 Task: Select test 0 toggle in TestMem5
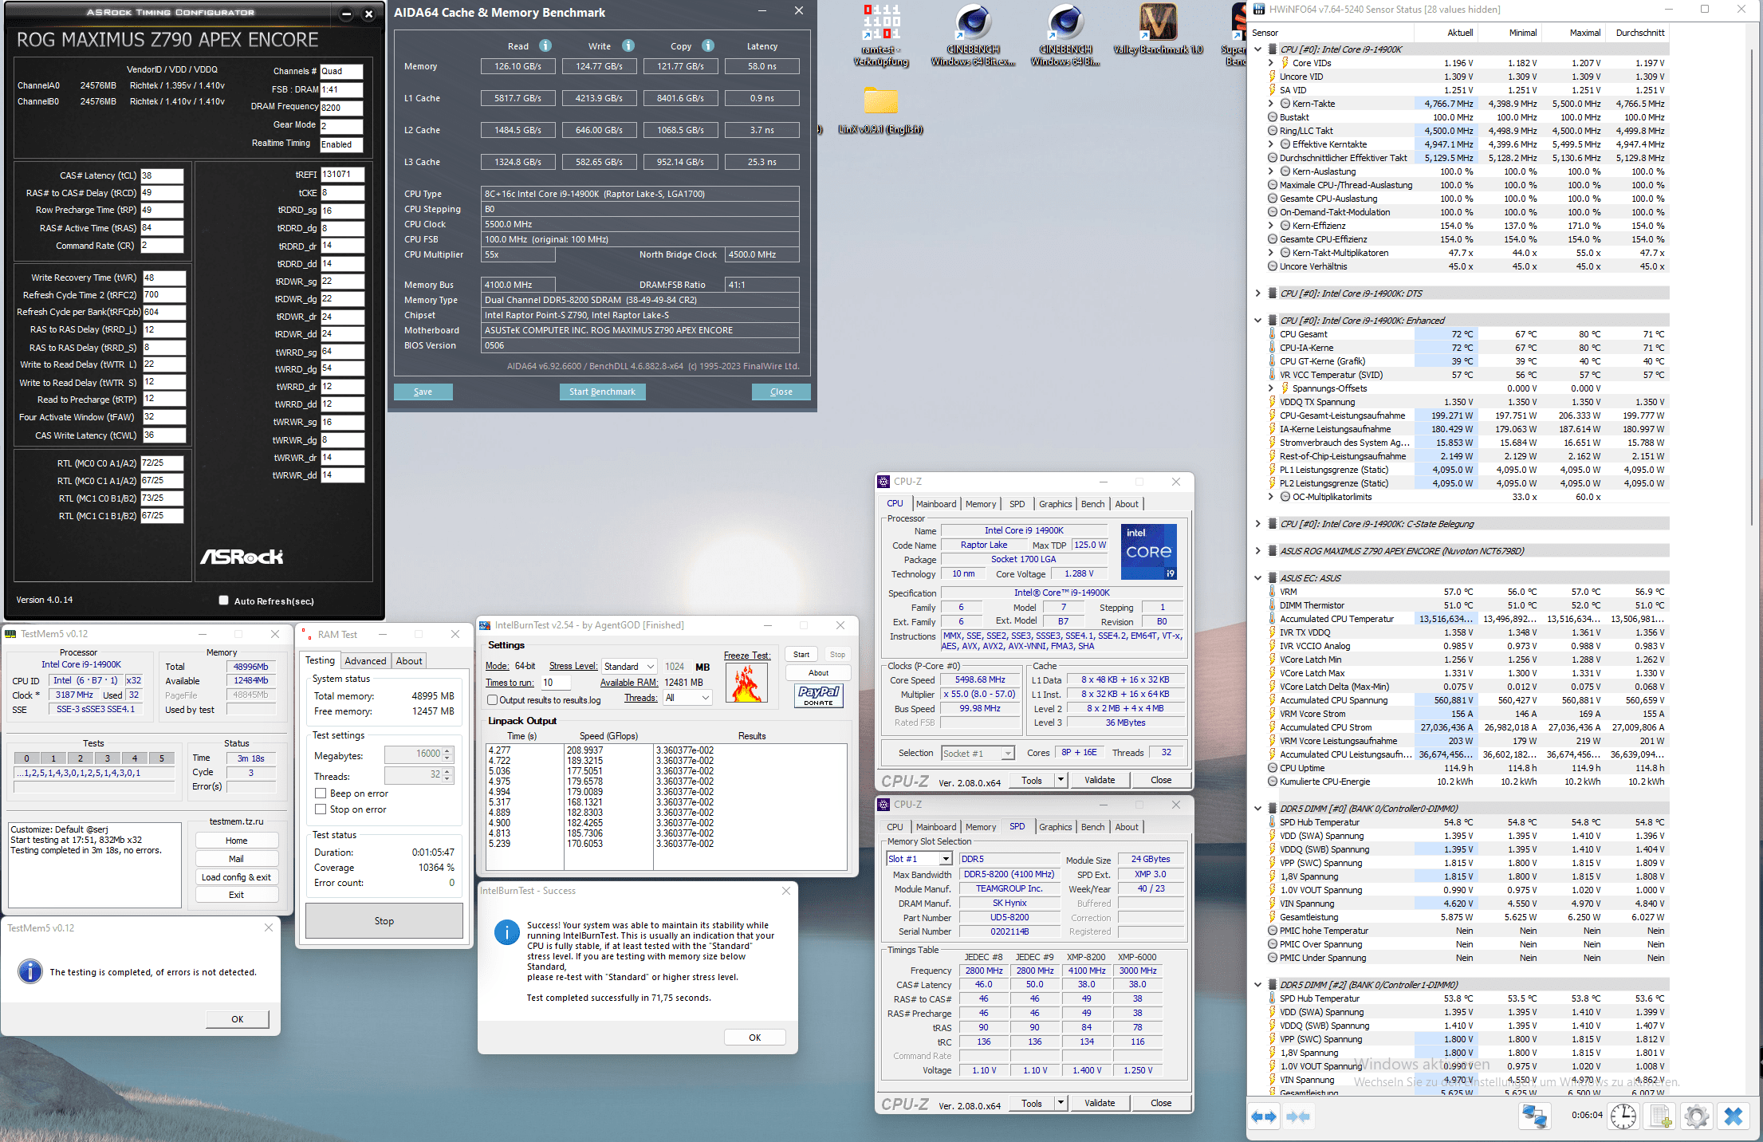point(27,758)
